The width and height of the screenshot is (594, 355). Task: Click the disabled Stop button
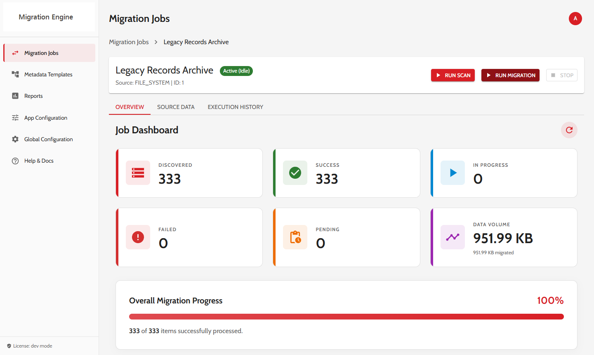pyautogui.click(x=562, y=75)
